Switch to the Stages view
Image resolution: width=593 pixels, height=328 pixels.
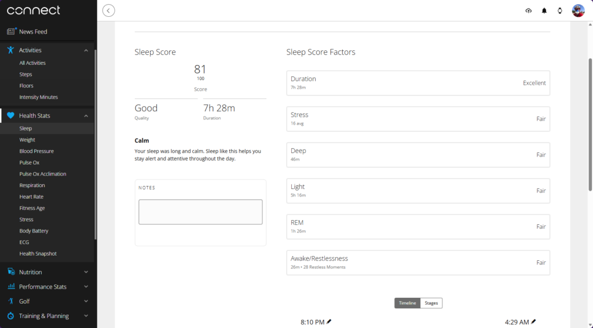431,303
